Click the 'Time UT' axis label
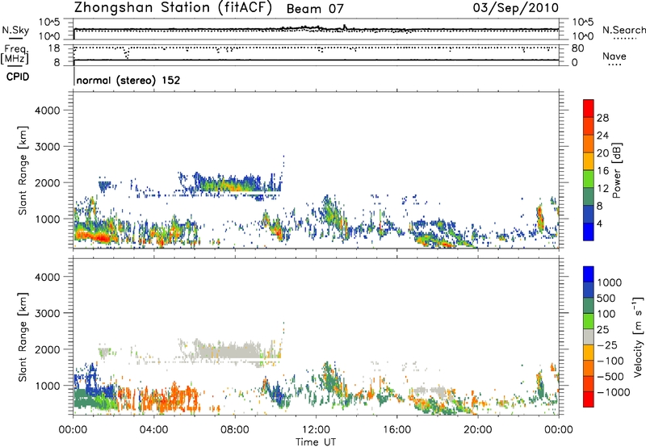This screenshot has width=646, height=447. click(316, 442)
